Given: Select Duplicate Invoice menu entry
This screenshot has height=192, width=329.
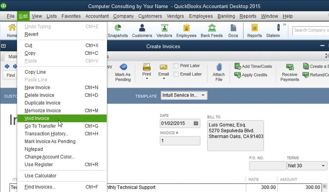Looking at the screenshot, I should 62,103.
